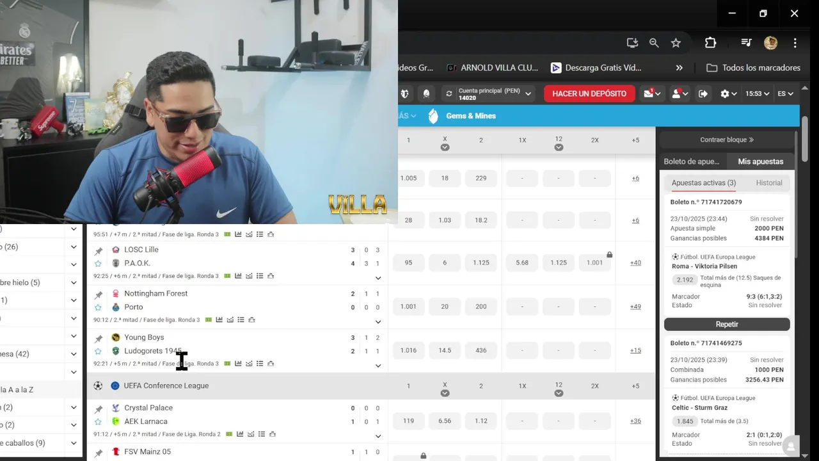Open the Chrome media control icon
819x461 pixels.
(747, 43)
